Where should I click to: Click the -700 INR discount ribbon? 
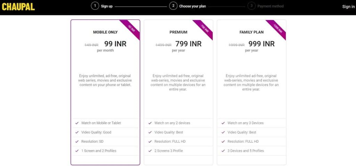[204, 29]
